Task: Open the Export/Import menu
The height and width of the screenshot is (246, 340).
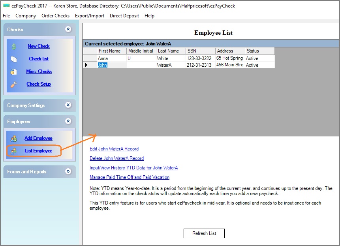Action: 90,16
